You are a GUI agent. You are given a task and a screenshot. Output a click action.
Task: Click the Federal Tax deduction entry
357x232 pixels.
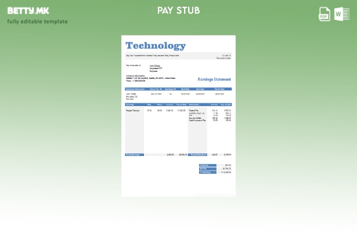click(x=193, y=110)
